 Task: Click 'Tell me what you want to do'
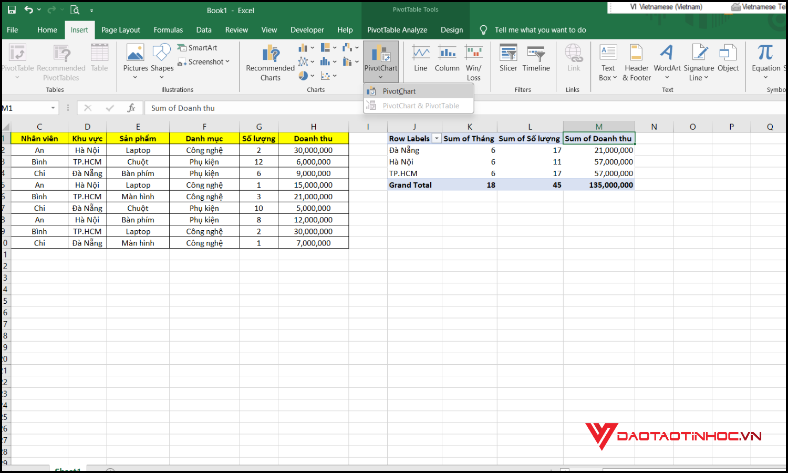click(540, 30)
